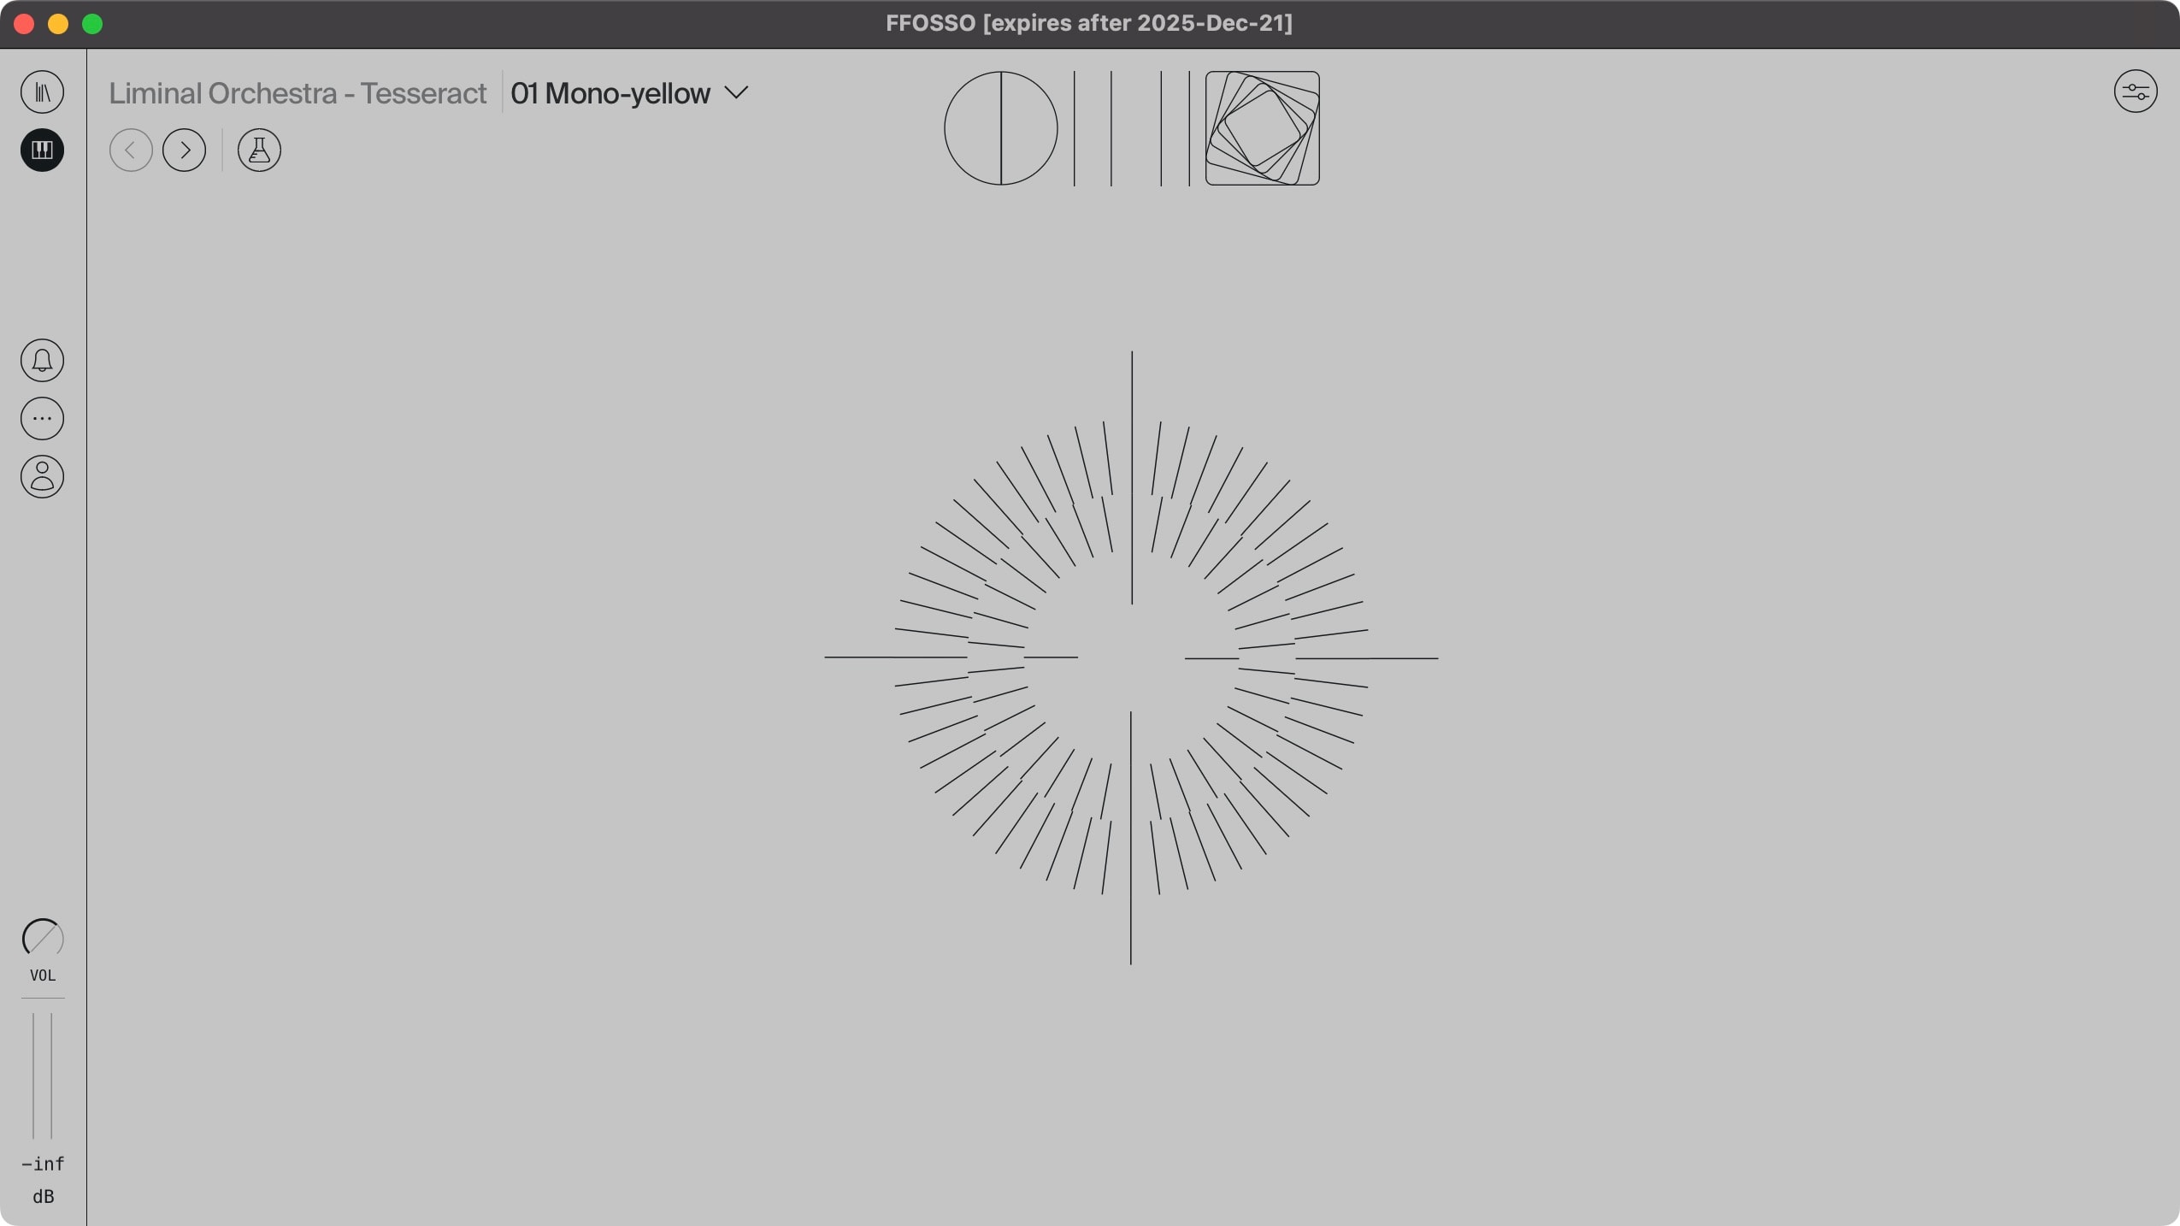Click the split circle macro control
Image resolution: width=2180 pixels, height=1226 pixels.
[x=1000, y=128]
